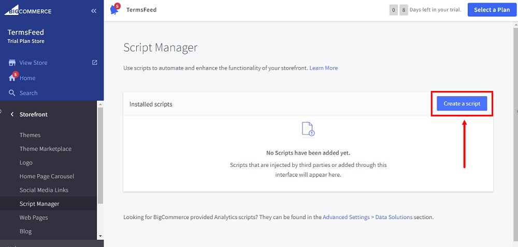Viewport: 518px width, 247px height.
Task: Open Logo settings menu item
Action: coord(26,163)
